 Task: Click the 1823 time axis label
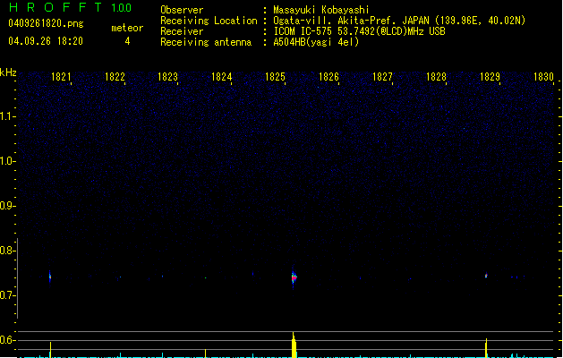[168, 77]
